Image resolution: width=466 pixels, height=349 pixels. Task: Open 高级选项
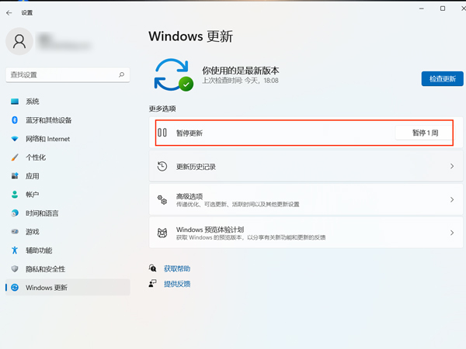[x=306, y=199]
